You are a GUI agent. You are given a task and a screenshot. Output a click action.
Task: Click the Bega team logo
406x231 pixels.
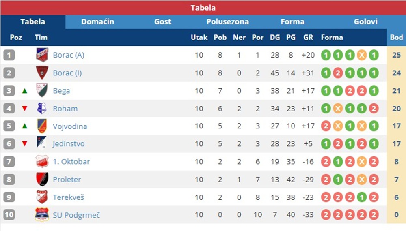tap(42, 90)
